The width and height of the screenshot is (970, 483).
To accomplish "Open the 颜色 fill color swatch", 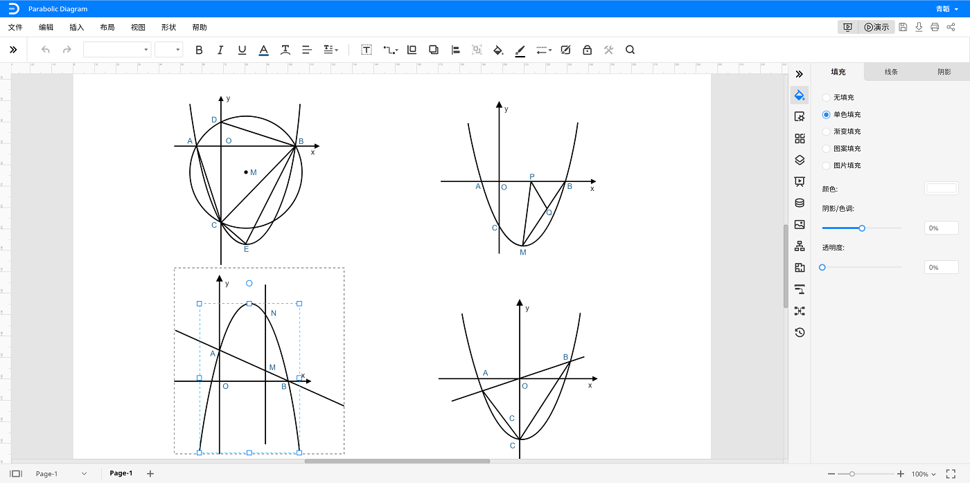I will coord(942,188).
